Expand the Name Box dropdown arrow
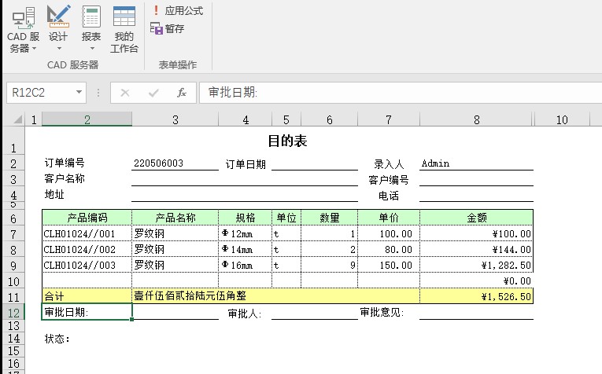This screenshot has width=602, height=374. pyautogui.click(x=79, y=93)
